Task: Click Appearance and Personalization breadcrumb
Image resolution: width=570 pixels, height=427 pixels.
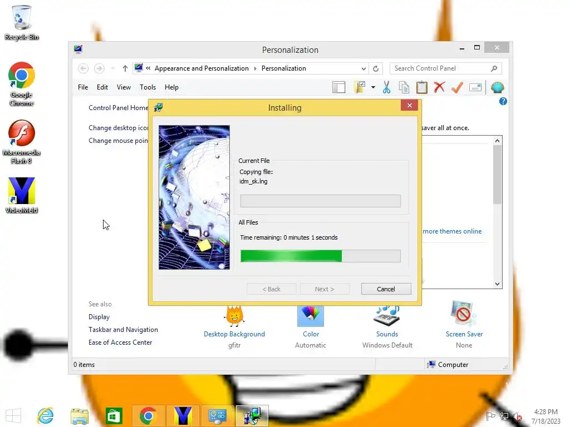Action: [202, 68]
